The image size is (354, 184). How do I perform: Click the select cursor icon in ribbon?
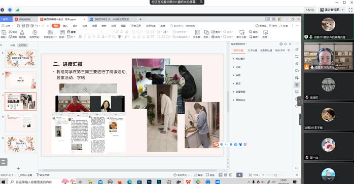266,32
